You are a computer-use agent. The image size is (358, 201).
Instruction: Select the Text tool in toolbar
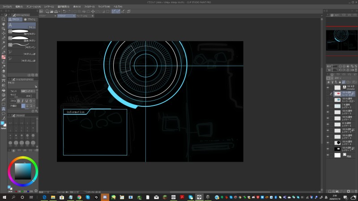point(4,108)
